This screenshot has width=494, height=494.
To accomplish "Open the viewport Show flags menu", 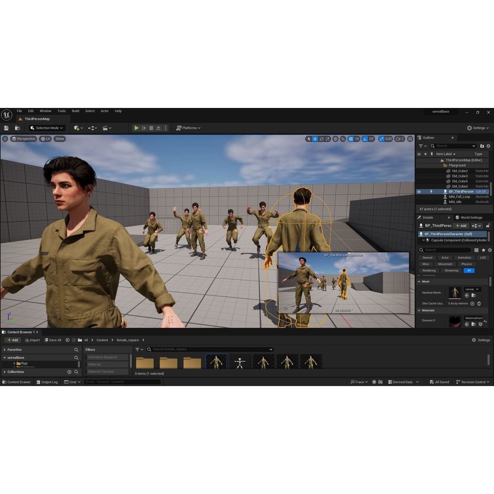I will click(x=59, y=139).
